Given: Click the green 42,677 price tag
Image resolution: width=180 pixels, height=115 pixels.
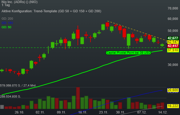Looking at the screenshot, I should (173, 38).
